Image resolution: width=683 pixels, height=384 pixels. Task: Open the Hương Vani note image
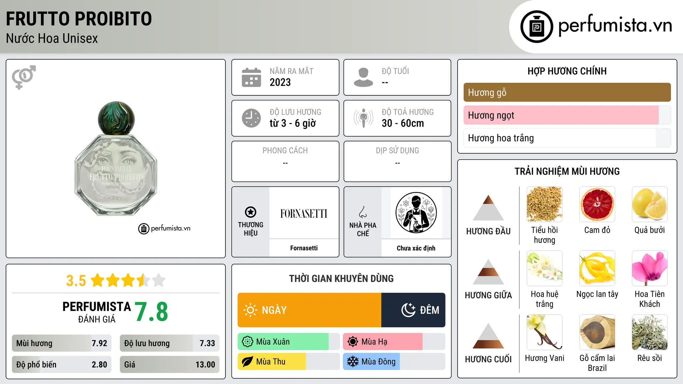click(545, 332)
